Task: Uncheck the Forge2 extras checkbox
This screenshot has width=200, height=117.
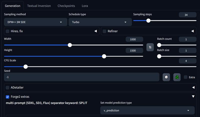Action: pos(7,97)
